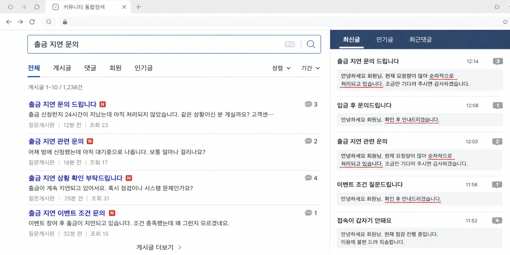Click the 조회 31 view count

click(100, 198)
